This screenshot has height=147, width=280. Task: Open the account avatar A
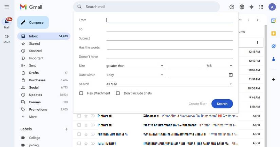click(x=272, y=7)
